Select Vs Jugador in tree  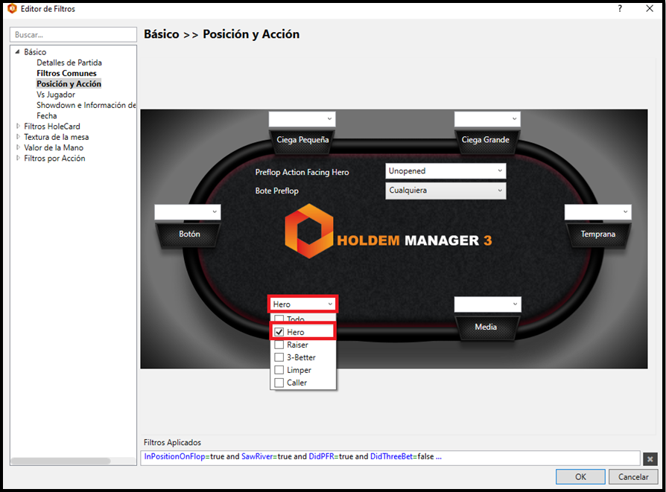[x=56, y=95]
